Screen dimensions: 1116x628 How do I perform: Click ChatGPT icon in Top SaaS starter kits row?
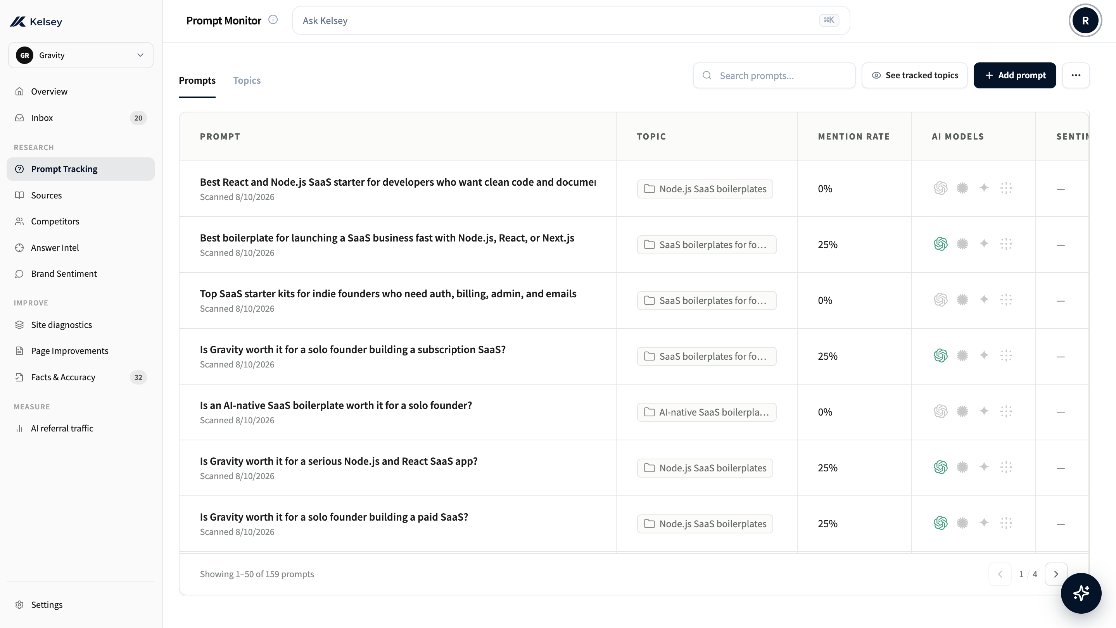pos(941,300)
